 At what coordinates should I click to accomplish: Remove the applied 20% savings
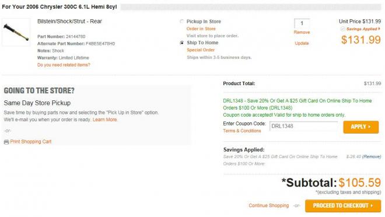(x=372, y=156)
